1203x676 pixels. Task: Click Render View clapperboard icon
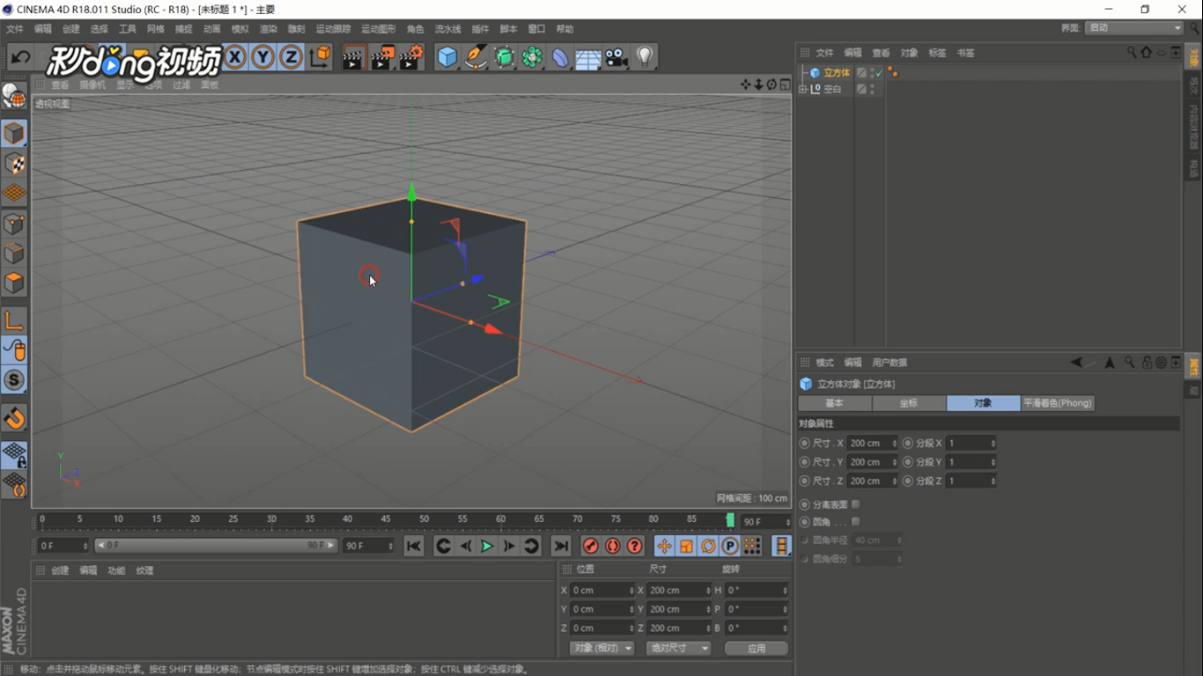coord(353,57)
